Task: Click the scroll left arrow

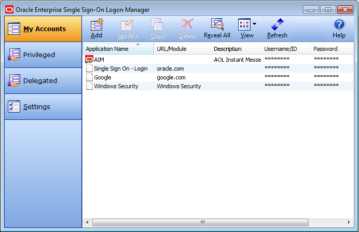Action: [87, 222]
